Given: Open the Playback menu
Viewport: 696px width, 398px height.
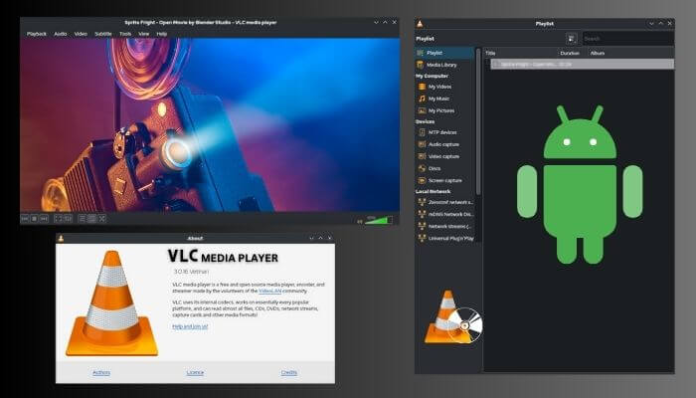Looking at the screenshot, I should 36,34.
